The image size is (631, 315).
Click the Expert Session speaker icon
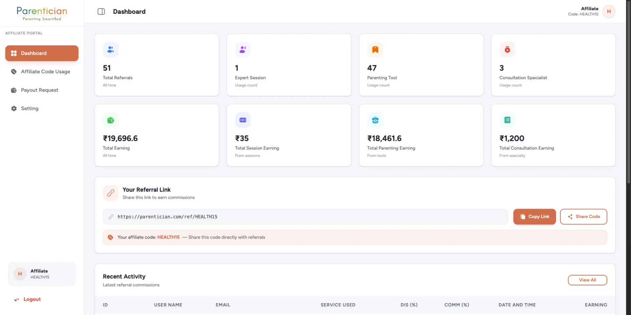pyautogui.click(x=243, y=50)
